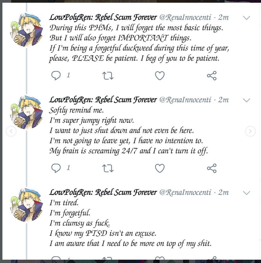Open the 2m timestamp on the third tweet
The height and width of the screenshot is (263, 261).
coord(223,192)
